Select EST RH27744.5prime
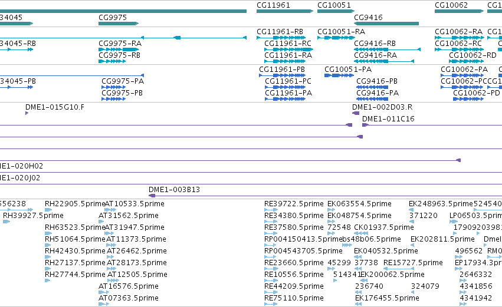This screenshot has width=502, height=307. tap(48, 280)
